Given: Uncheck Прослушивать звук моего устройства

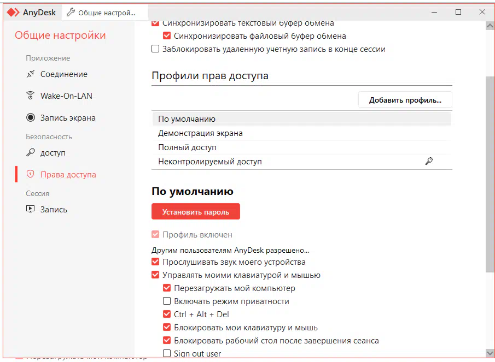Looking at the screenshot, I should pos(155,262).
